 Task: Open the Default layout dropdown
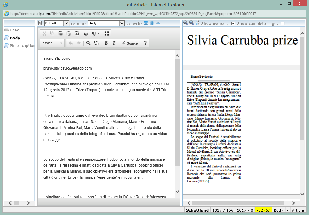point(56,23)
